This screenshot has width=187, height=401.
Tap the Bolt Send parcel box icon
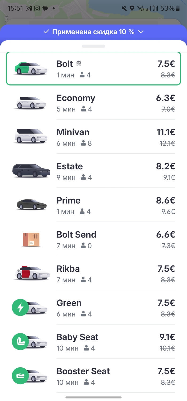31,239
